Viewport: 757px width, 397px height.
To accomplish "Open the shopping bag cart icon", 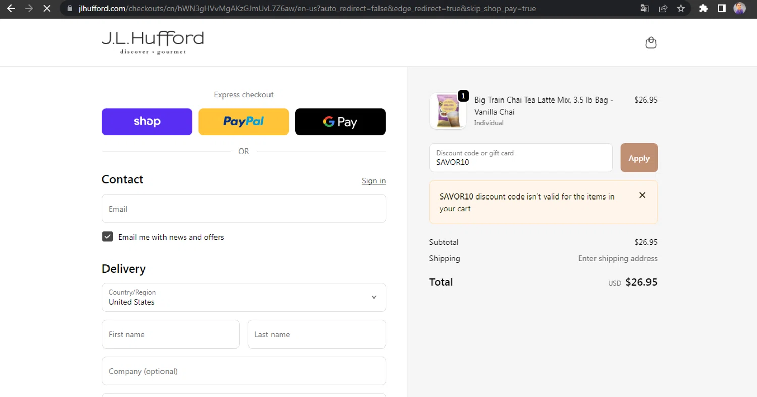I will [x=651, y=43].
